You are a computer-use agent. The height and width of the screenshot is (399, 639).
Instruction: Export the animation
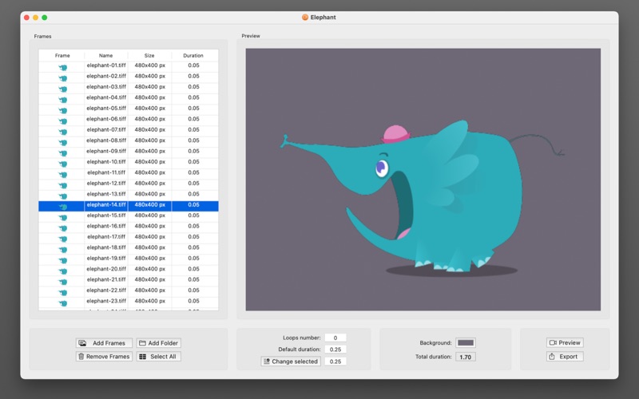pyautogui.click(x=565, y=356)
